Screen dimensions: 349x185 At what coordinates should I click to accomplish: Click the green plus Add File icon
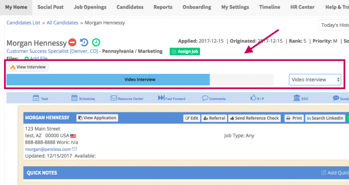[x=26, y=58]
